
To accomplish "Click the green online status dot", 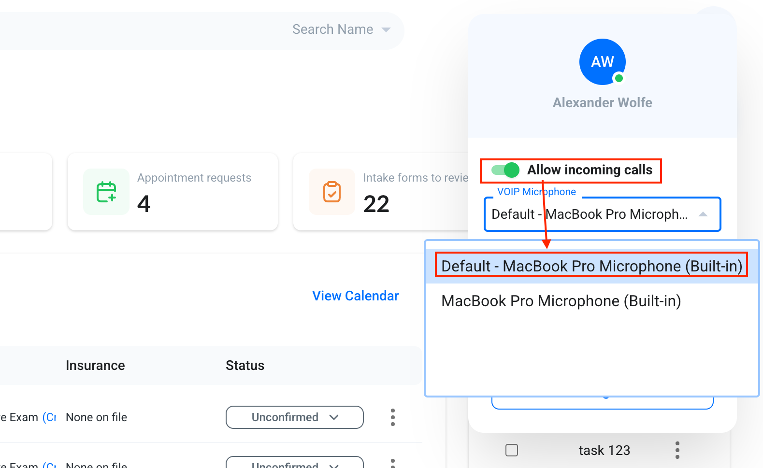I will (x=619, y=78).
